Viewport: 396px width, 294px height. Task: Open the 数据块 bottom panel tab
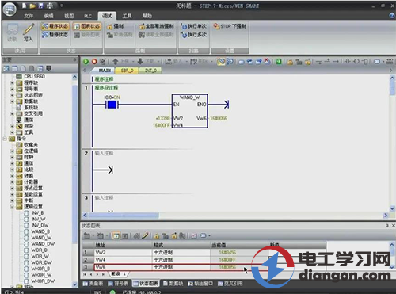point(173,284)
